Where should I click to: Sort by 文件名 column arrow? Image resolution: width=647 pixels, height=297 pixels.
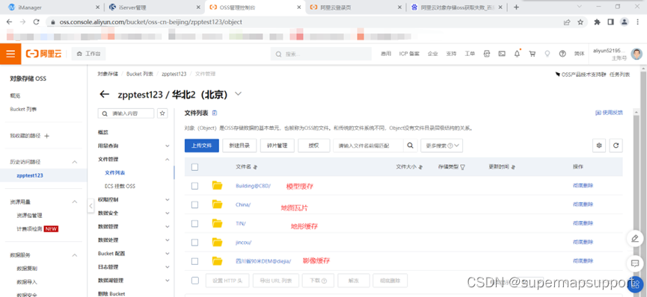tap(255, 167)
